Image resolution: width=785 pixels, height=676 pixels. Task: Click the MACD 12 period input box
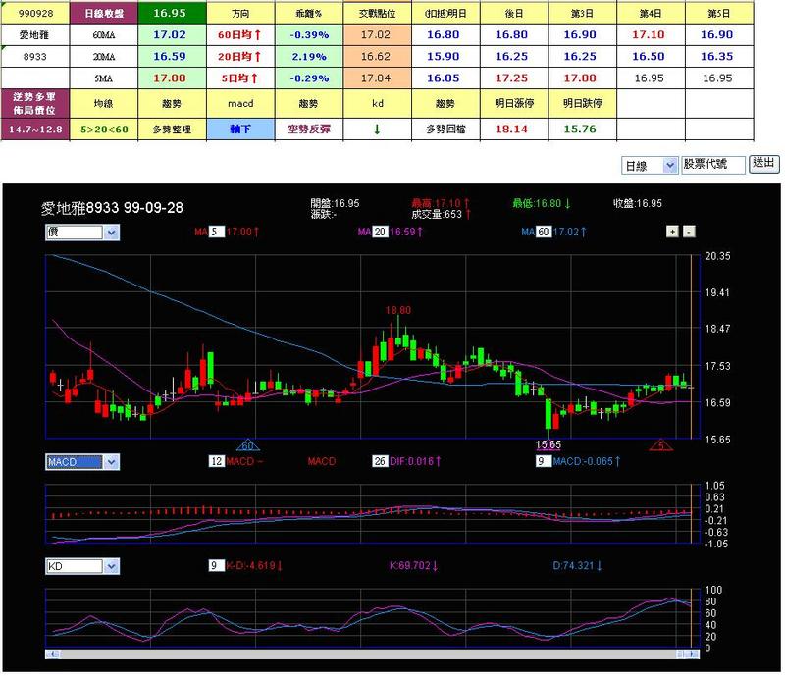pos(217,461)
